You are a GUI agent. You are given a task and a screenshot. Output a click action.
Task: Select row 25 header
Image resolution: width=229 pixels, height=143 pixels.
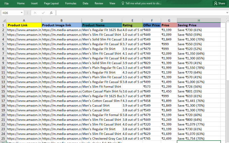click(x=3, y=139)
